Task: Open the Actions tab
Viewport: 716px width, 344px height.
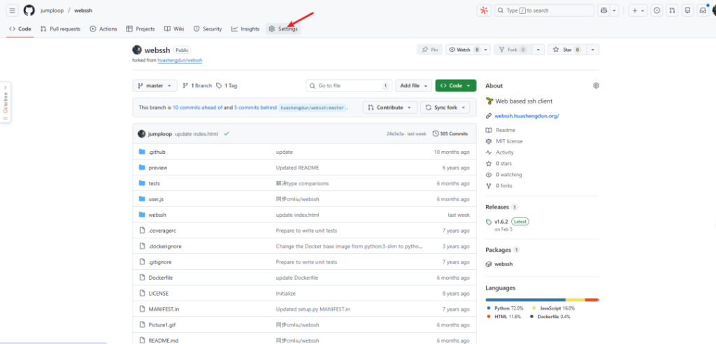Action: (103, 29)
